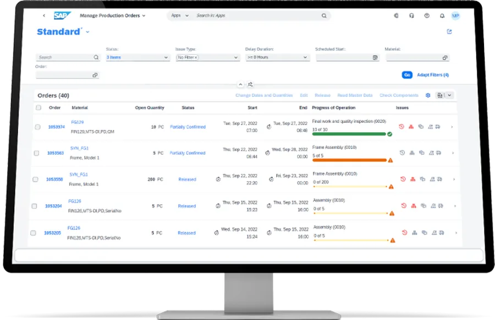The image size is (495, 320).
Task: Open Scheduled Start calendar picker
Action: pyautogui.click(x=375, y=57)
